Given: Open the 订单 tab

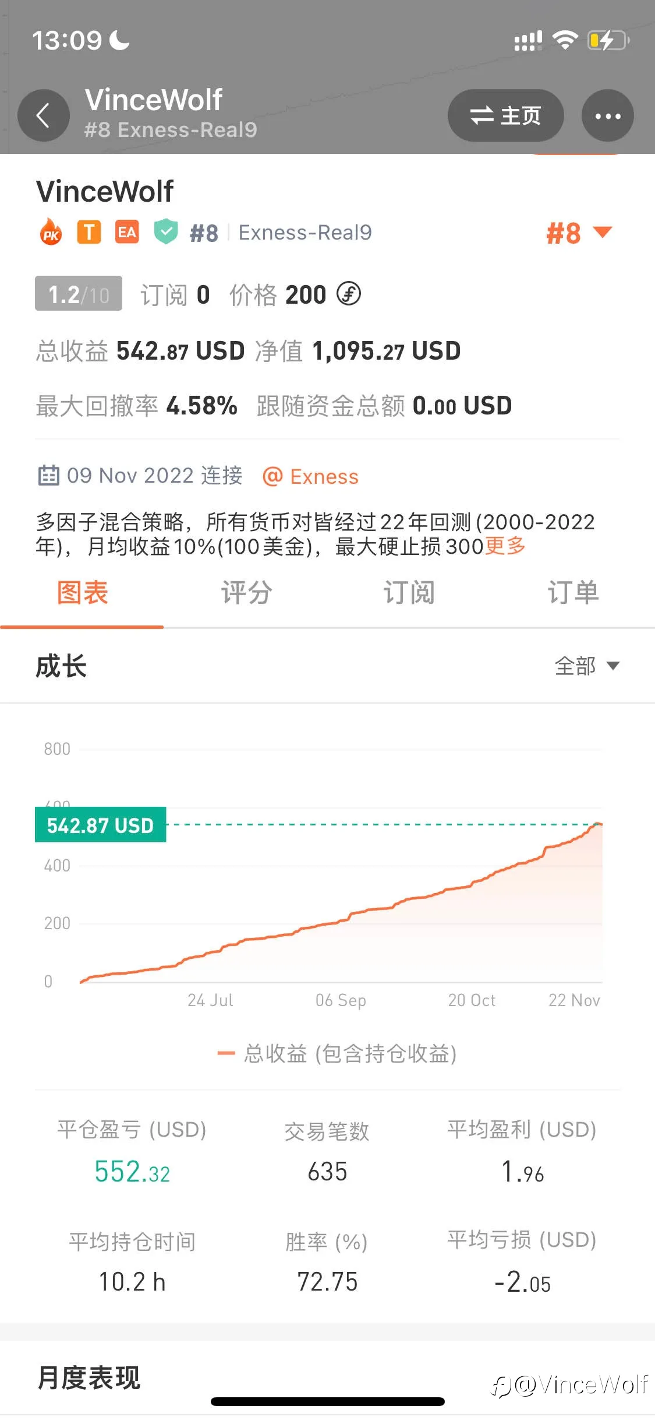Looking at the screenshot, I should click(x=573, y=593).
